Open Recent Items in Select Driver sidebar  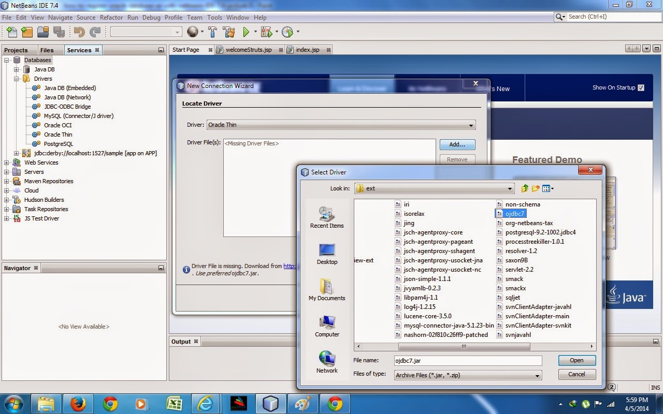pos(327,218)
